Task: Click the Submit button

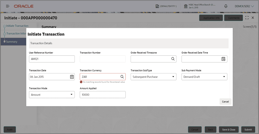Action: point(248,130)
